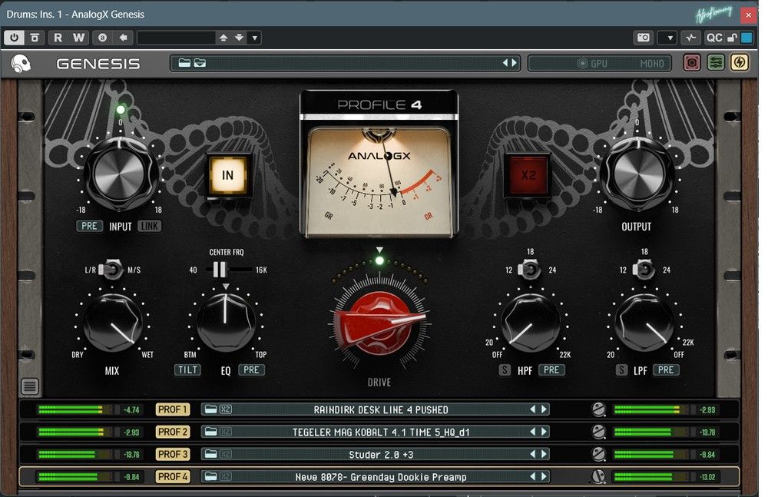Toggle the IN bypass button
Viewport: 768px width, 497px height.
[227, 175]
